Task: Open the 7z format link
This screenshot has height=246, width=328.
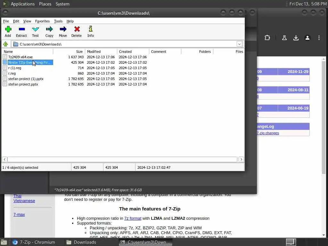Action: coord(133,218)
